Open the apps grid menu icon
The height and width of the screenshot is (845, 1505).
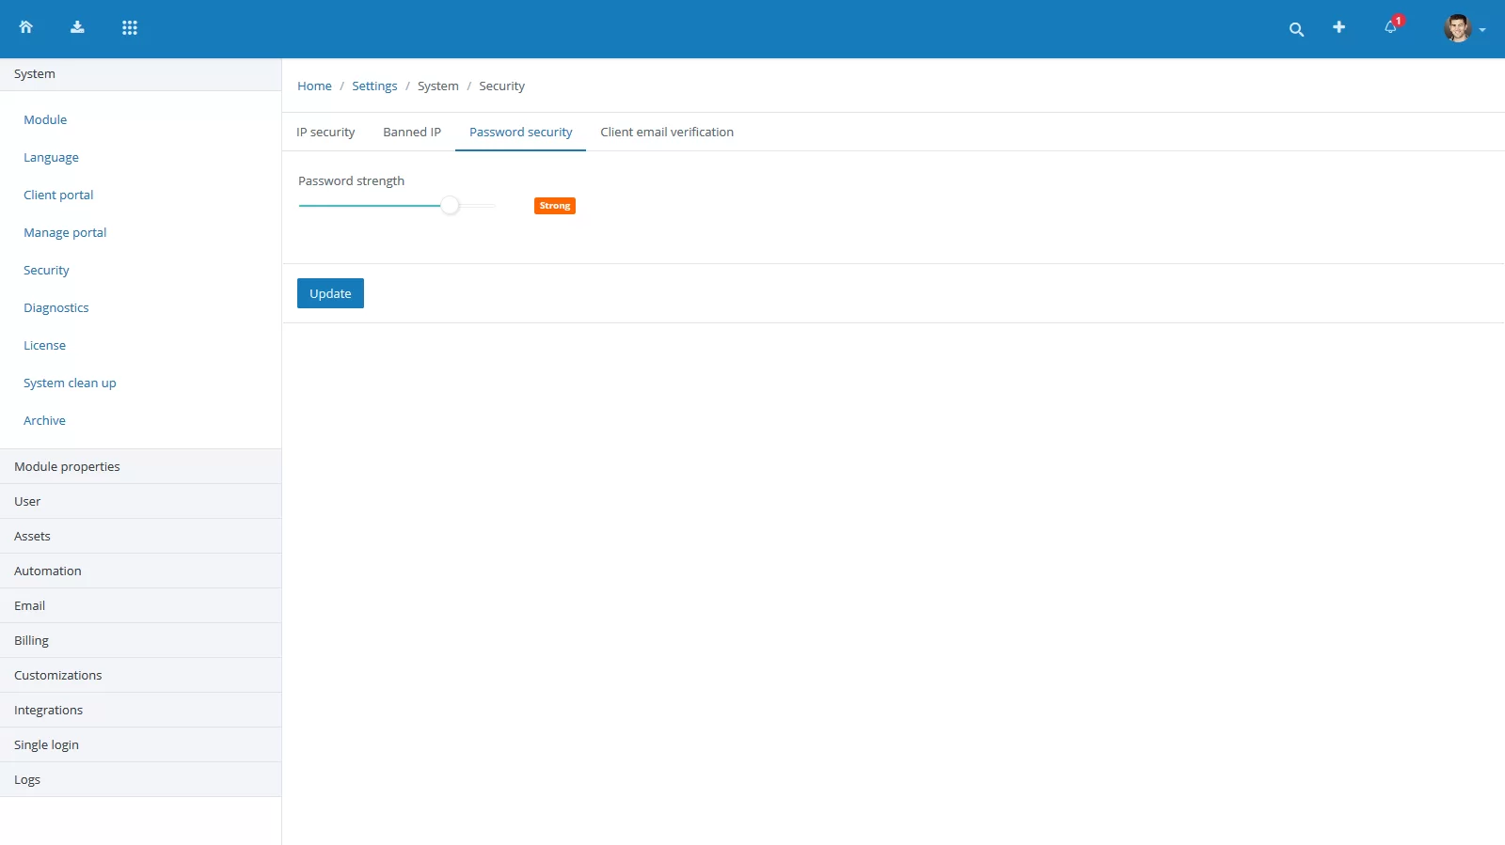click(x=130, y=27)
